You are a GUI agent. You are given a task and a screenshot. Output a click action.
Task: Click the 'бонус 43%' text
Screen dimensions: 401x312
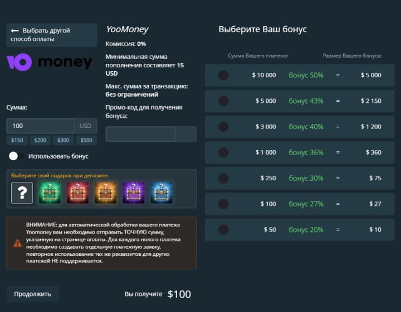coord(306,101)
